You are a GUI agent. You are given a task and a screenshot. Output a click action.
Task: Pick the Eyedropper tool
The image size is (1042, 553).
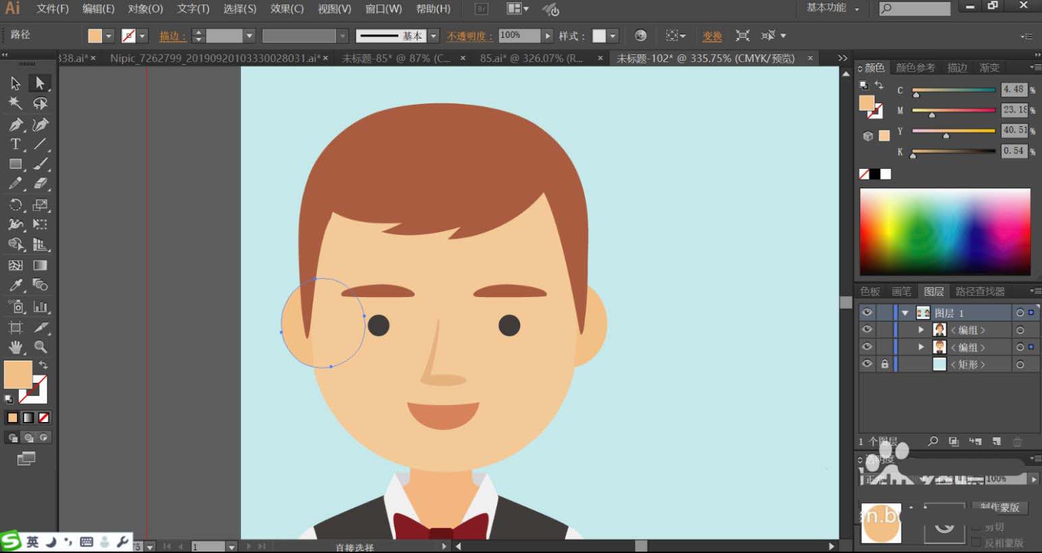pos(15,286)
